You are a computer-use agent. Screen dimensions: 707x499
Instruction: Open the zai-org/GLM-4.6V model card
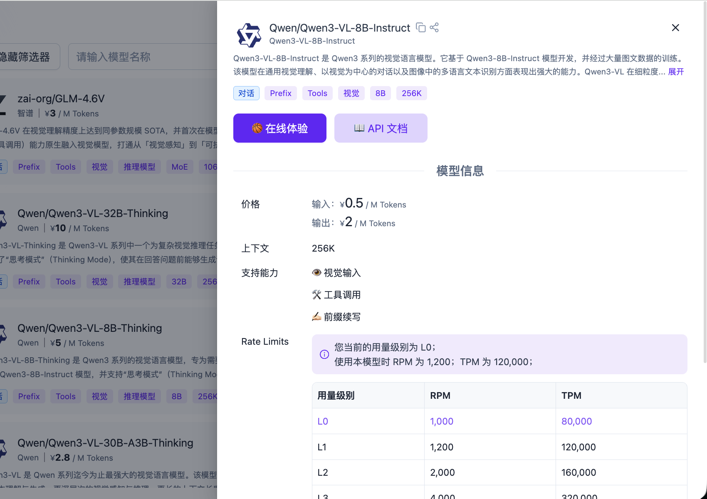coord(61,99)
